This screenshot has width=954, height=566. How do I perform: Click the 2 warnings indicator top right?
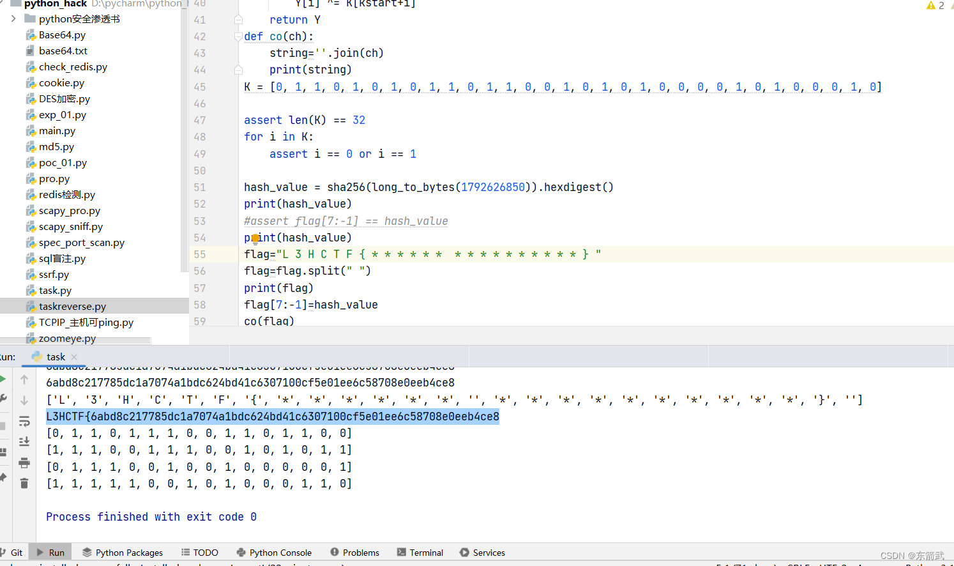click(x=935, y=4)
